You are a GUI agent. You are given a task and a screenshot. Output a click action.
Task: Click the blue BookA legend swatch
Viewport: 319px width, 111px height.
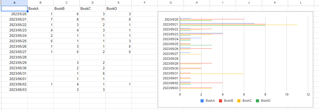coord(202,101)
